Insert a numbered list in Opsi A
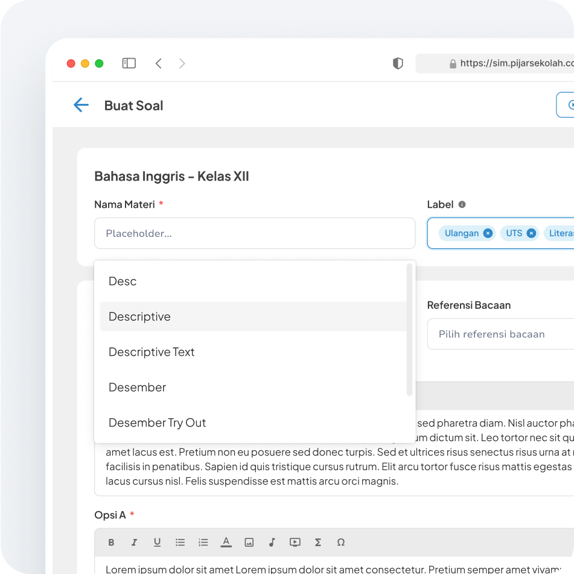The image size is (574, 574). [203, 543]
